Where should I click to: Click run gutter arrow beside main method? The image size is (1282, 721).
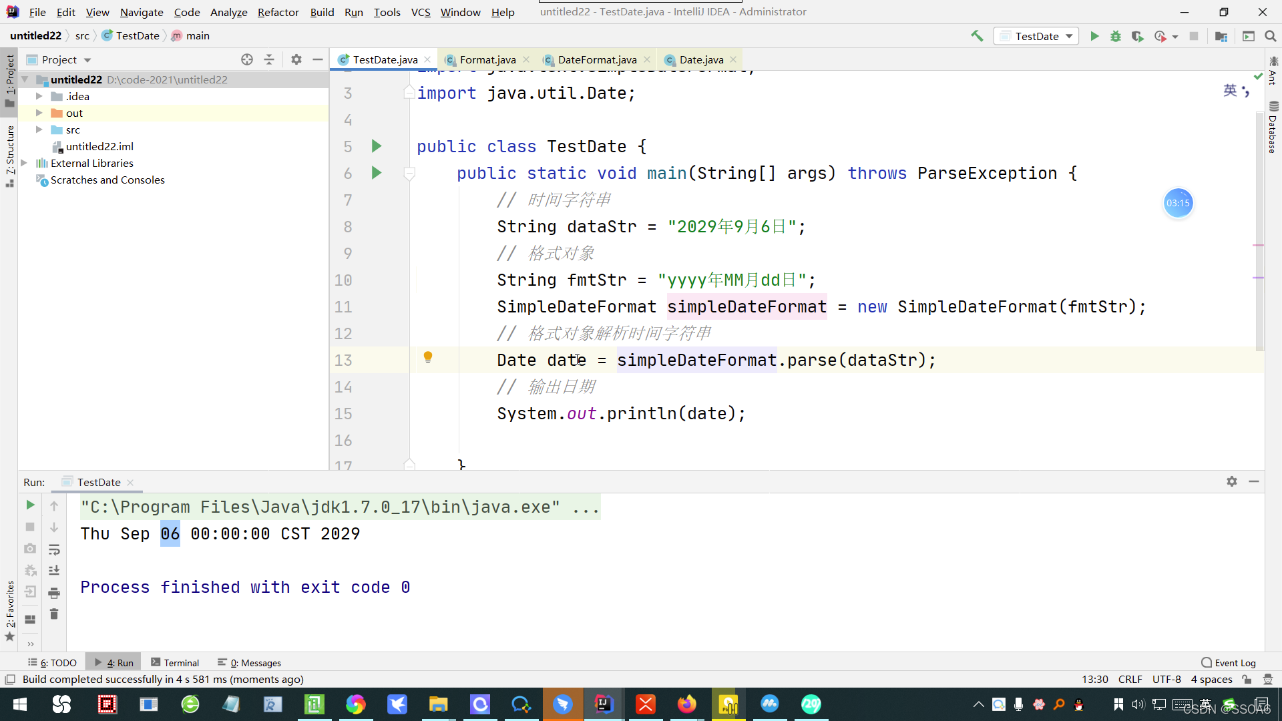point(377,173)
